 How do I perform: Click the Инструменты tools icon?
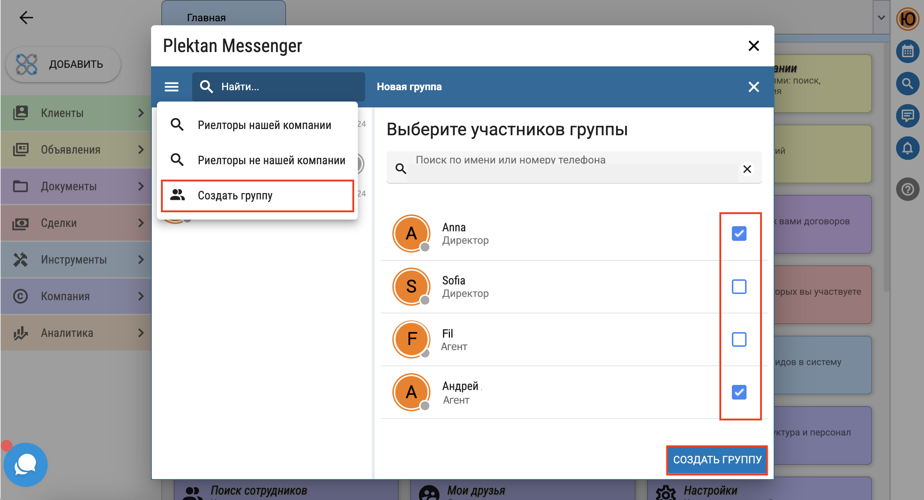tap(21, 260)
